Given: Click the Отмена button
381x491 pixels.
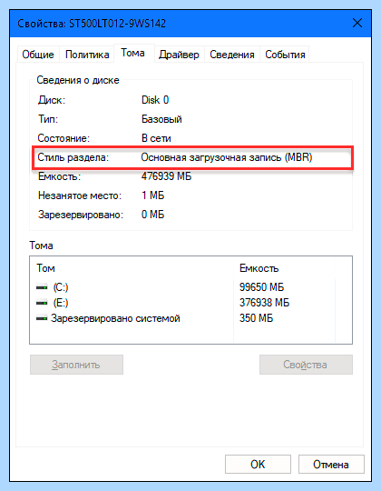Looking at the screenshot, I should click(331, 464).
